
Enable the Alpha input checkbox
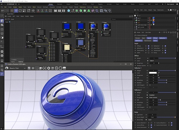(149, 53)
